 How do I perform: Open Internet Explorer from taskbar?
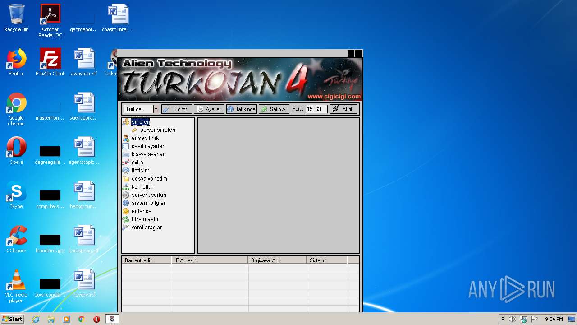36,319
